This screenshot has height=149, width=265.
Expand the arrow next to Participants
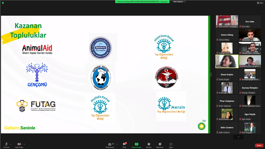[x=117, y=144]
